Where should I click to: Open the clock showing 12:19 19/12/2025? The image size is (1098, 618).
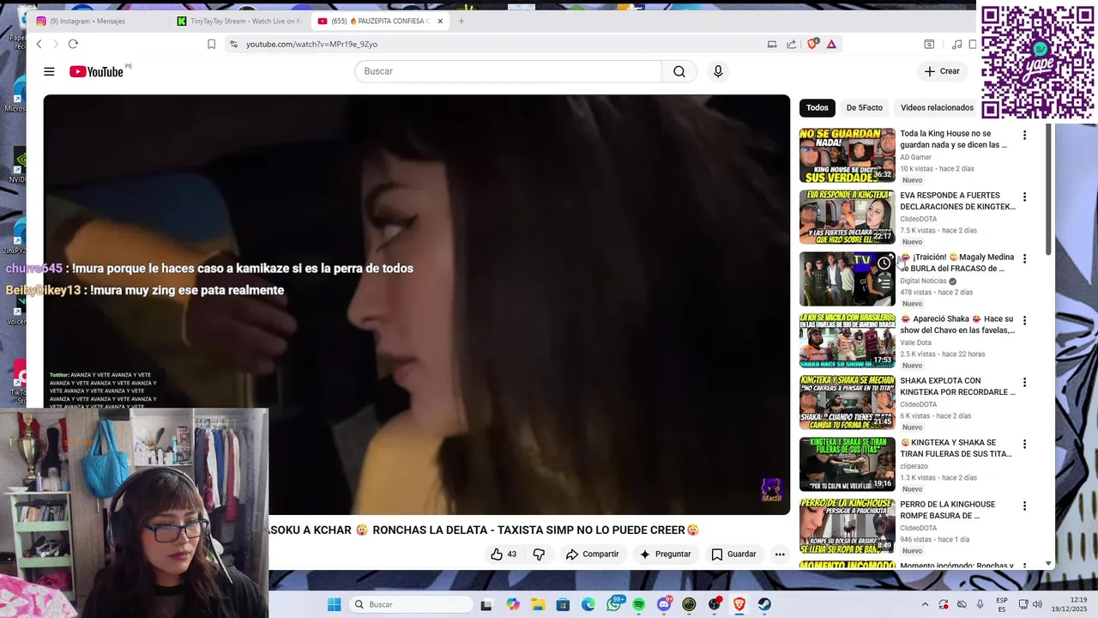click(1071, 604)
